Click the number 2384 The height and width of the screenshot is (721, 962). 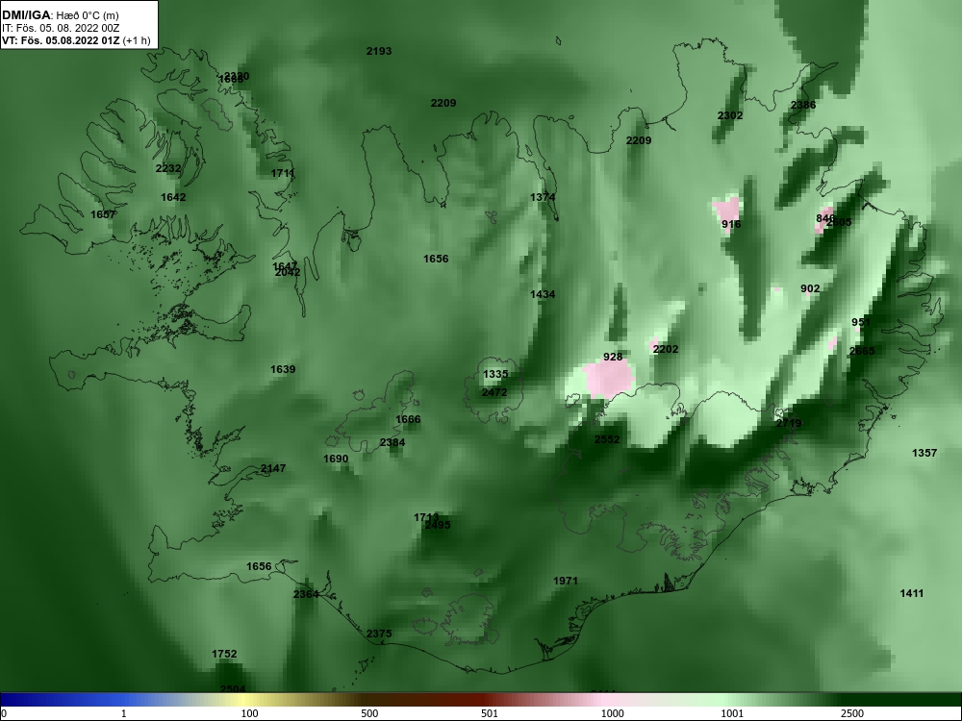[x=392, y=442]
